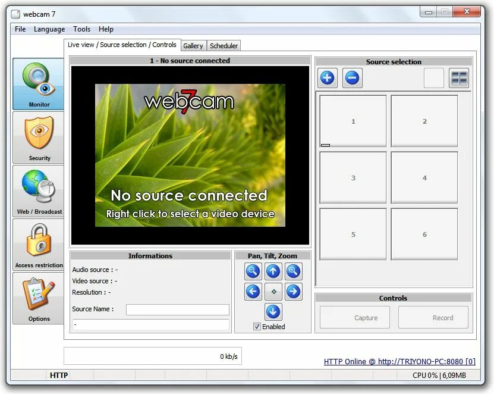Image resolution: width=494 pixels, height=394 pixels.
Task: Open the Web / Broadcast section
Action: pyautogui.click(x=39, y=191)
